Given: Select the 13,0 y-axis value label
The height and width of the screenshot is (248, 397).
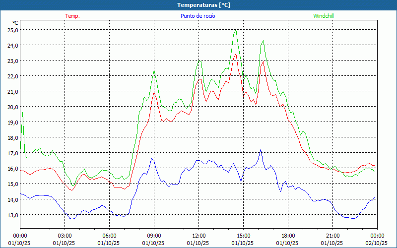Looking at the screenshot, I should click(12, 215).
